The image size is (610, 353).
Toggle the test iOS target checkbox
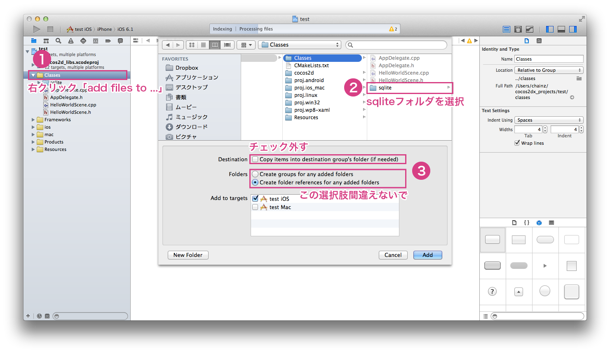coord(255,199)
